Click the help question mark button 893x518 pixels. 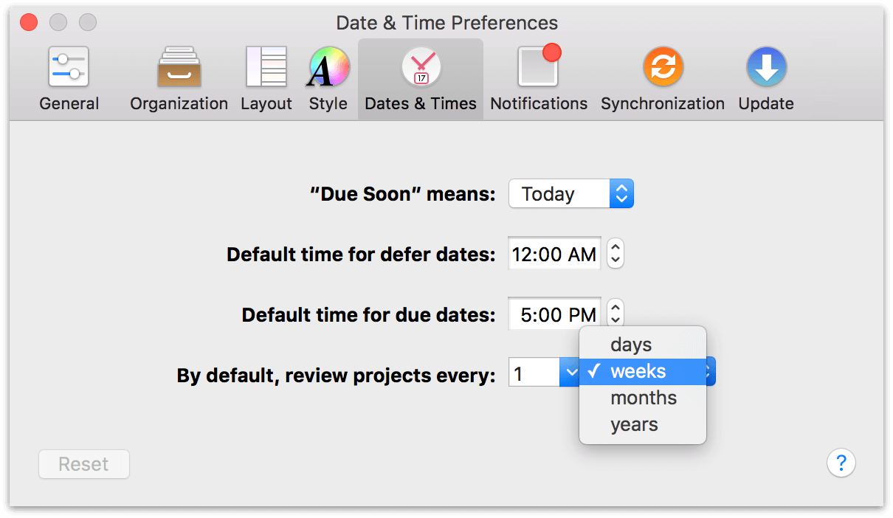pos(841,463)
